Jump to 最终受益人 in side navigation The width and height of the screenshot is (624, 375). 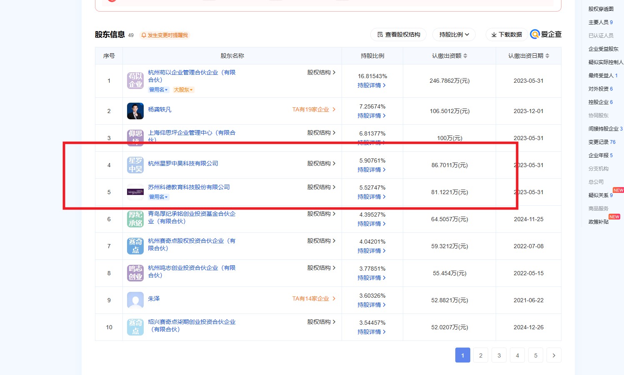click(603, 76)
